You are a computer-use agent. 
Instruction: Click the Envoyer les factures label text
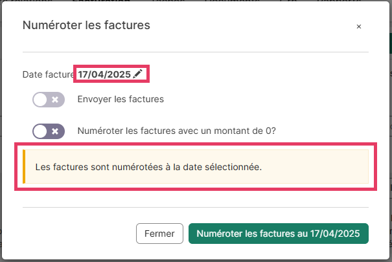pyautogui.click(x=121, y=100)
